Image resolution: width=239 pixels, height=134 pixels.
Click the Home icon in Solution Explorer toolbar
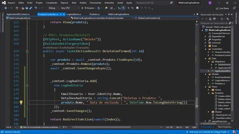pyautogui.click(x=210, y=19)
